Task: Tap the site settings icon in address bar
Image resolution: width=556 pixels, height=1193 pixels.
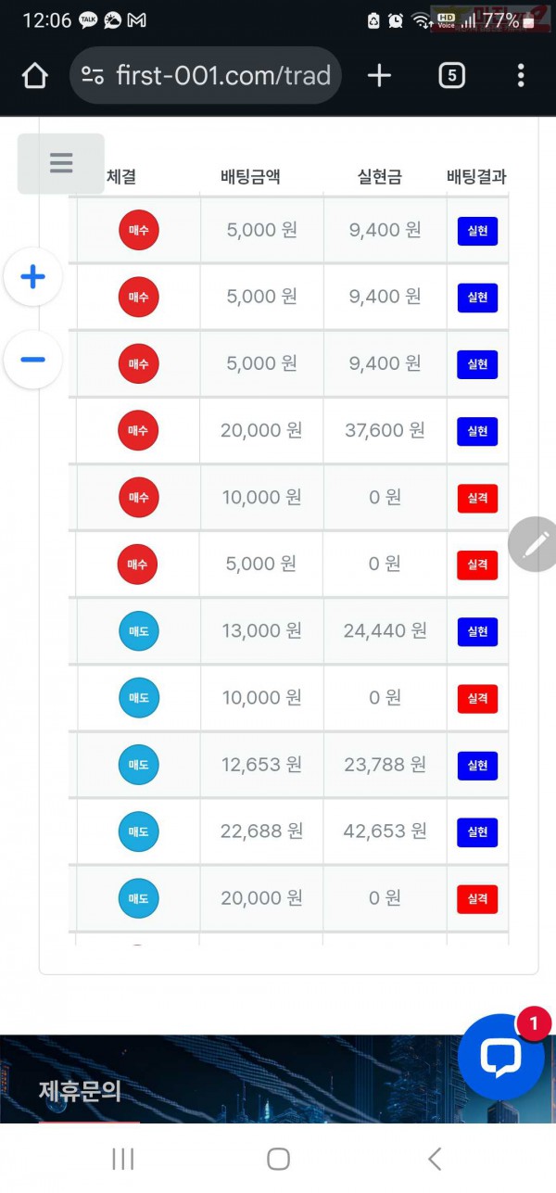Action: coord(90,75)
